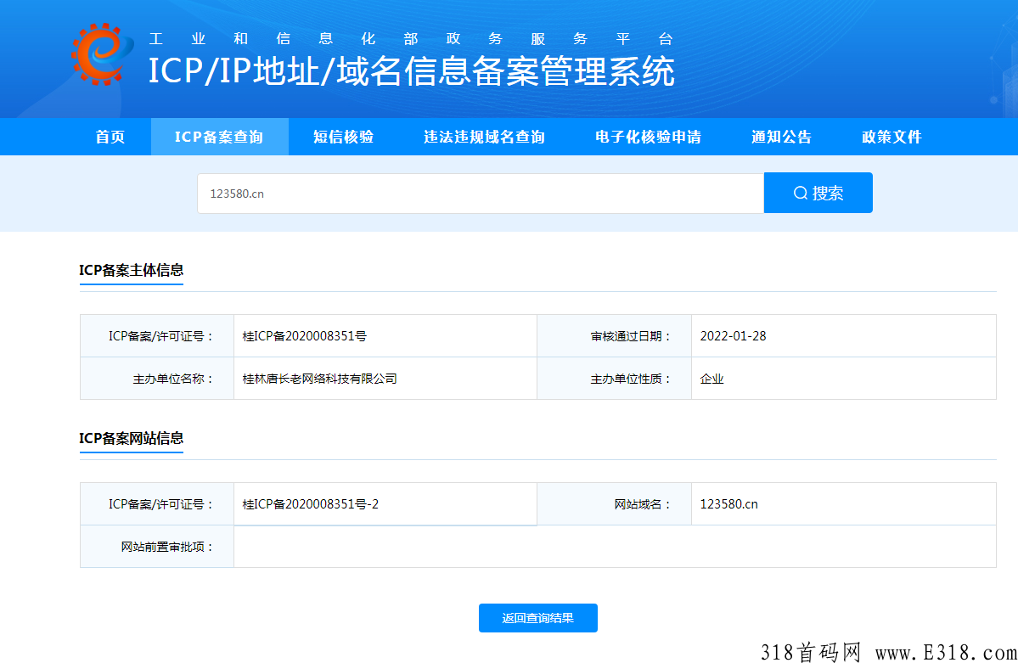
Task: Go to 短信核验 tab
Action: pyautogui.click(x=344, y=137)
